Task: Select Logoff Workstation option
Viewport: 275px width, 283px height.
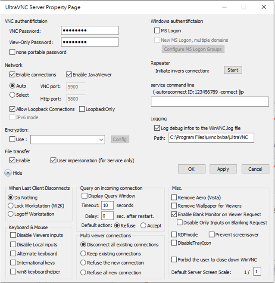Action: 10,214
